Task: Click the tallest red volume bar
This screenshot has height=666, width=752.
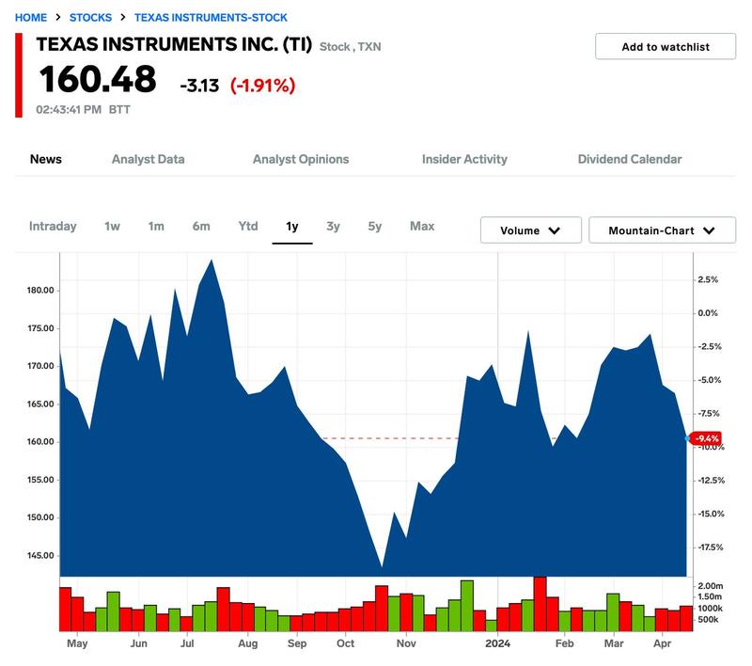Action: [x=540, y=604]
